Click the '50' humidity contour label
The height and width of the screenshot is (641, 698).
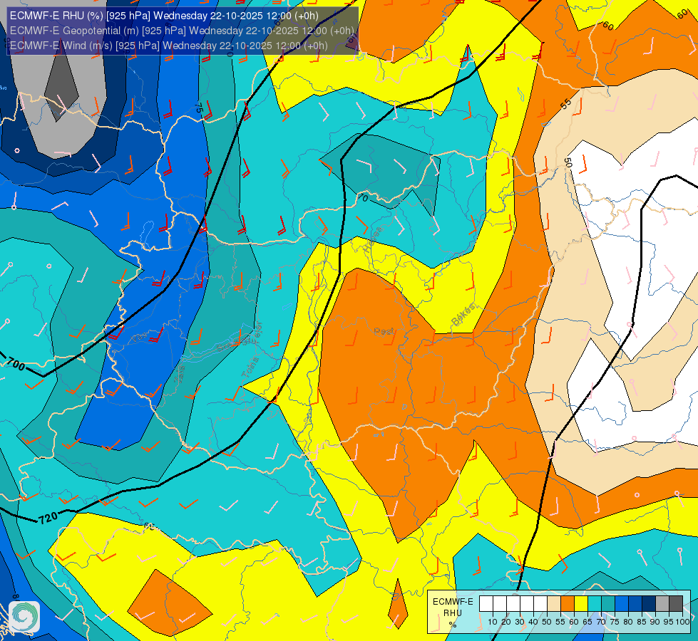568,163
